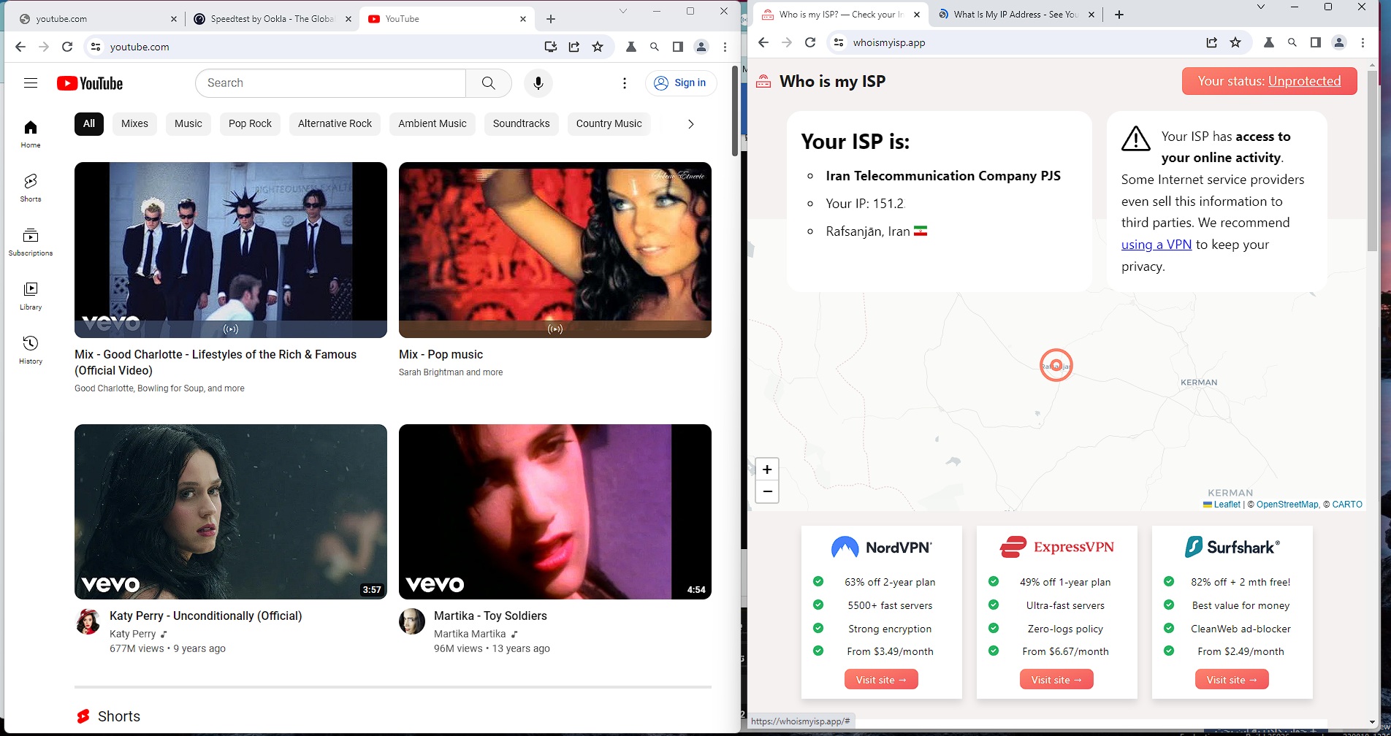
Task: Share youtube.com page via share icon
Action: (x=574, y=47)
